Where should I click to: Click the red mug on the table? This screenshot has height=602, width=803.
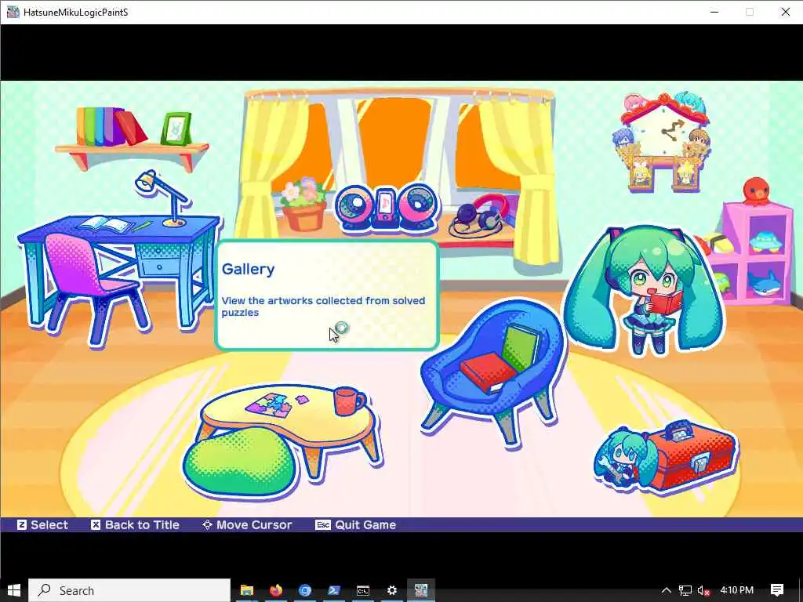coord(349,401)
